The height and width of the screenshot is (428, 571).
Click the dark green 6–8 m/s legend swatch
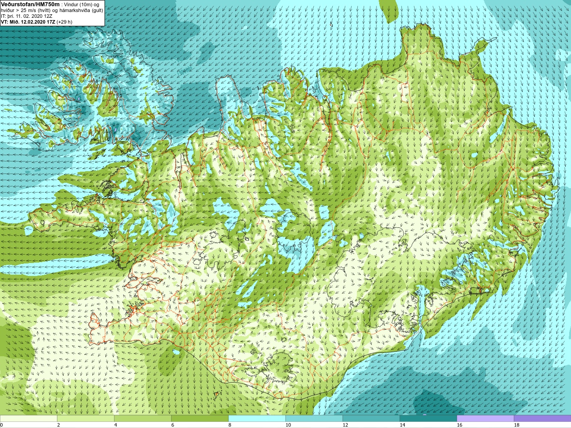click(200, 419)
